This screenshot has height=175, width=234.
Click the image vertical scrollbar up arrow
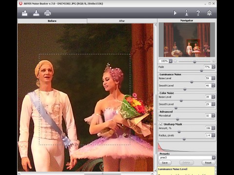[x=155, y=25]
